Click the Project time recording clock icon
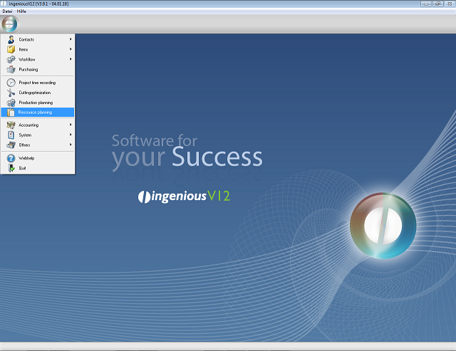The image size is (456, 351). pos(11,83)
